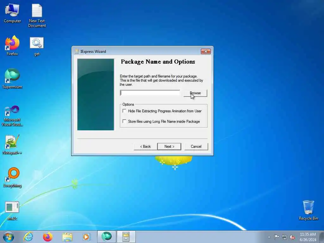This screenshot has height=243, width=324.
Task: Click the Browse button
Action: pos(195,93)
